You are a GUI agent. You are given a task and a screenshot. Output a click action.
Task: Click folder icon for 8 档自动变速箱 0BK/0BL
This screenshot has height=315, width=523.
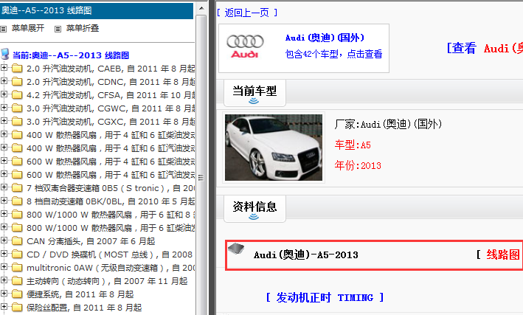[x=17, y=201]
